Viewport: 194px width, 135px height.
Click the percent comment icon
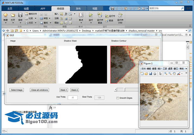[62, 18]
